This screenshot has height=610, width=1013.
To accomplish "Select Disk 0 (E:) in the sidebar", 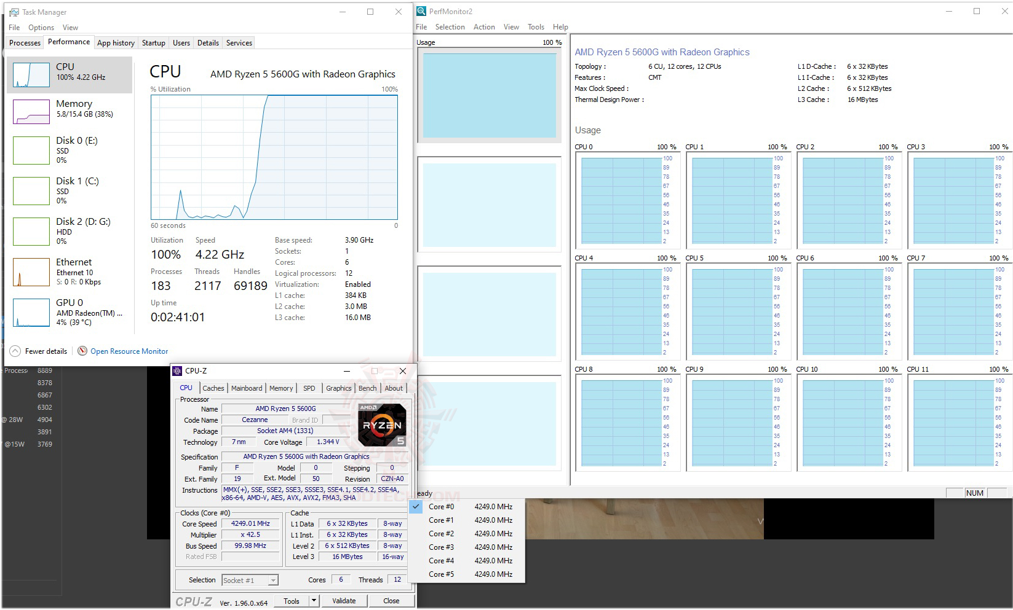I will pos(70,151).
